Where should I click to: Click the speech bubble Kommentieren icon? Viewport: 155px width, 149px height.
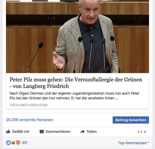(42, 132)
